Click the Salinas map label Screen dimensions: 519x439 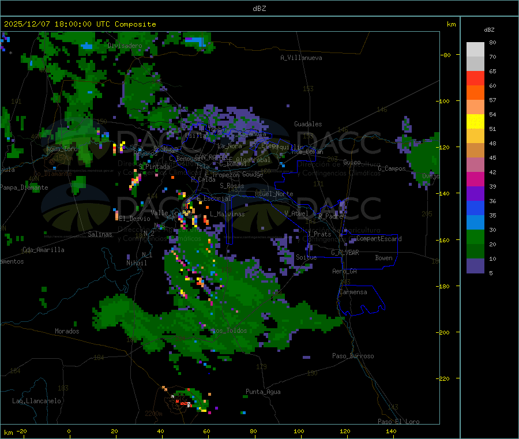tap(100, 234)
